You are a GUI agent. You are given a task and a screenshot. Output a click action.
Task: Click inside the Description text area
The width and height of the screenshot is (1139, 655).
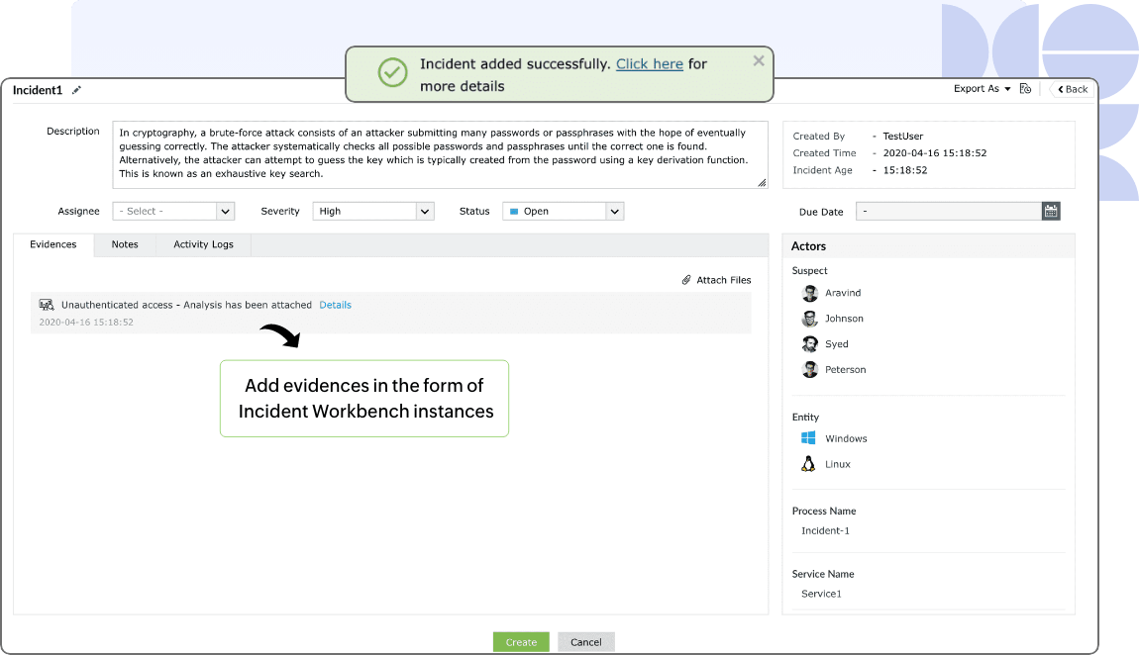pyautogui.click(x=440, y=154)
